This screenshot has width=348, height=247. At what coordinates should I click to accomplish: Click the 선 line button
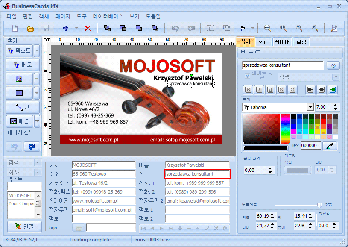coord(23,107)
